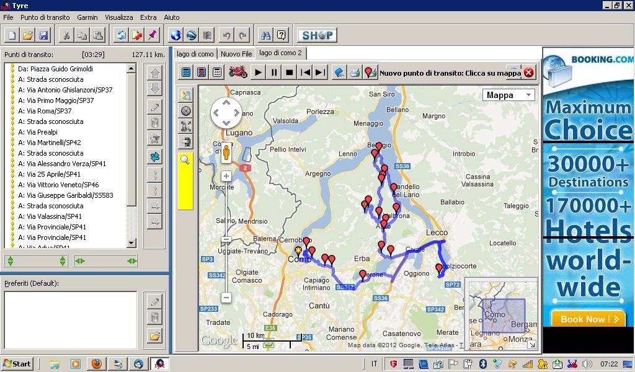Open the Windows Start menu
The image size is (635, 372).
(x=17, y=363)
